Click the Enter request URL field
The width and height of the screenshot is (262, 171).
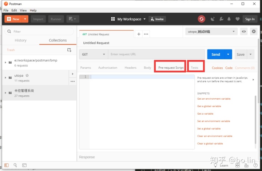156,54
